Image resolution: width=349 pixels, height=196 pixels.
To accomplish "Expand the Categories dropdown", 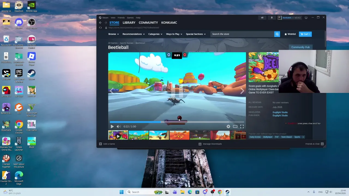I will 155,34.
